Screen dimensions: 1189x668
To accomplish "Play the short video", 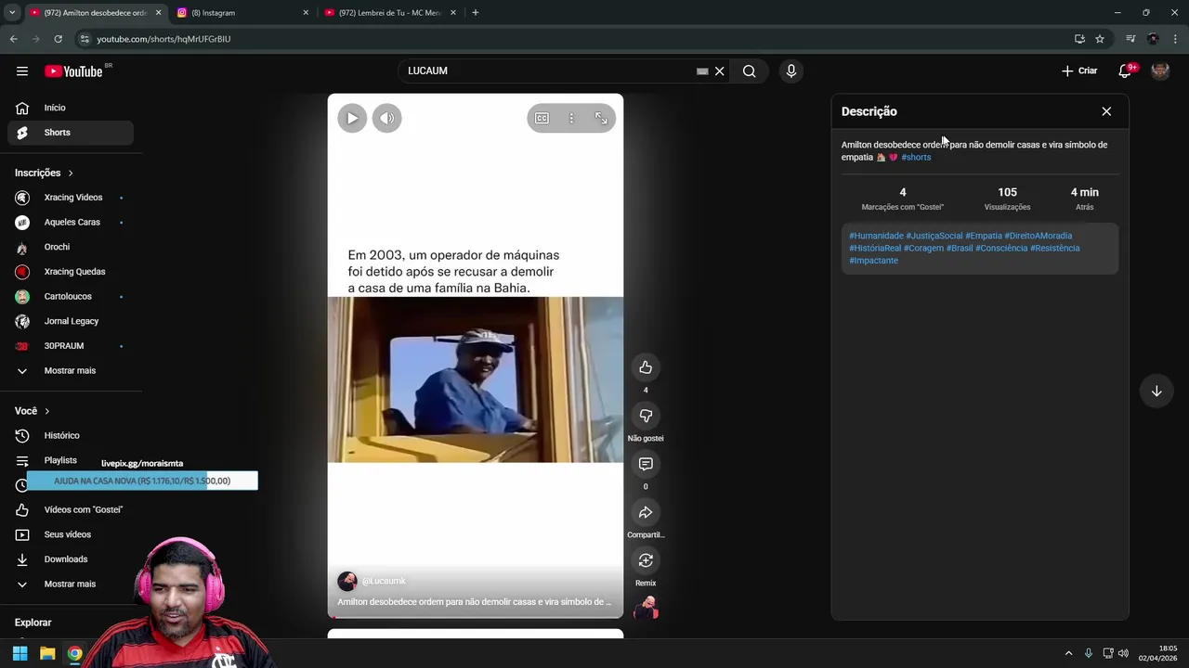I will (x=352, y=118).
